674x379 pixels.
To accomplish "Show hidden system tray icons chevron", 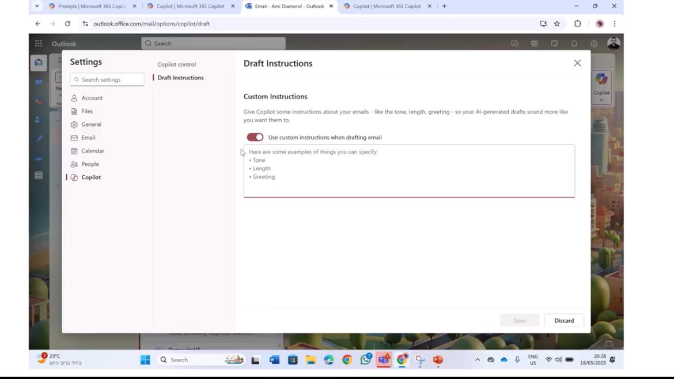I will [477, 359].
